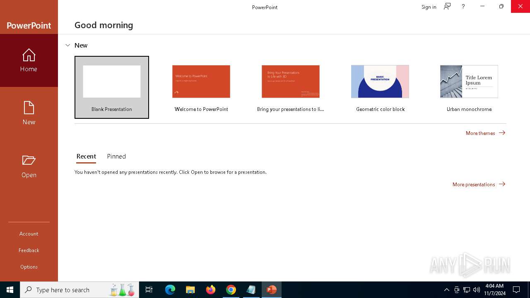Click Sign in at the top
530x298 pixels.
[x=429, y=7]
